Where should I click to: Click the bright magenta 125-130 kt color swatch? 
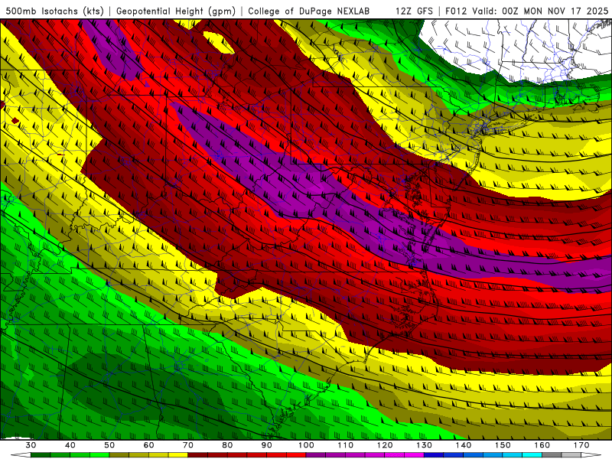click(415, 455)
